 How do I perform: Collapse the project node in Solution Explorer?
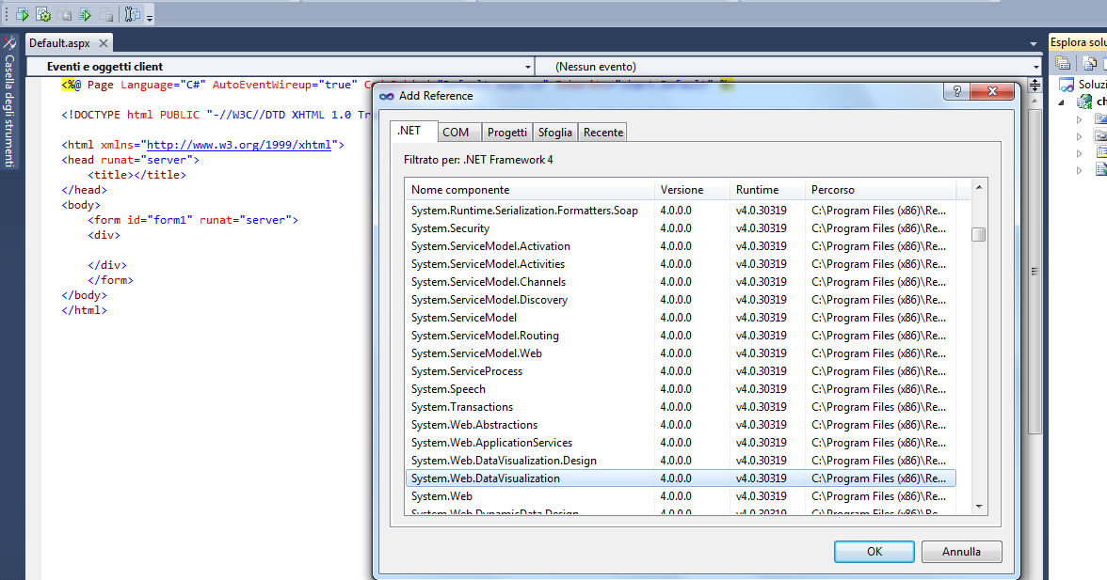(x=1062, y=102)
